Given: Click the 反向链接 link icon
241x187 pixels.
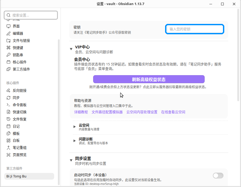Looking at the screenshot, I should click(8, 91).
